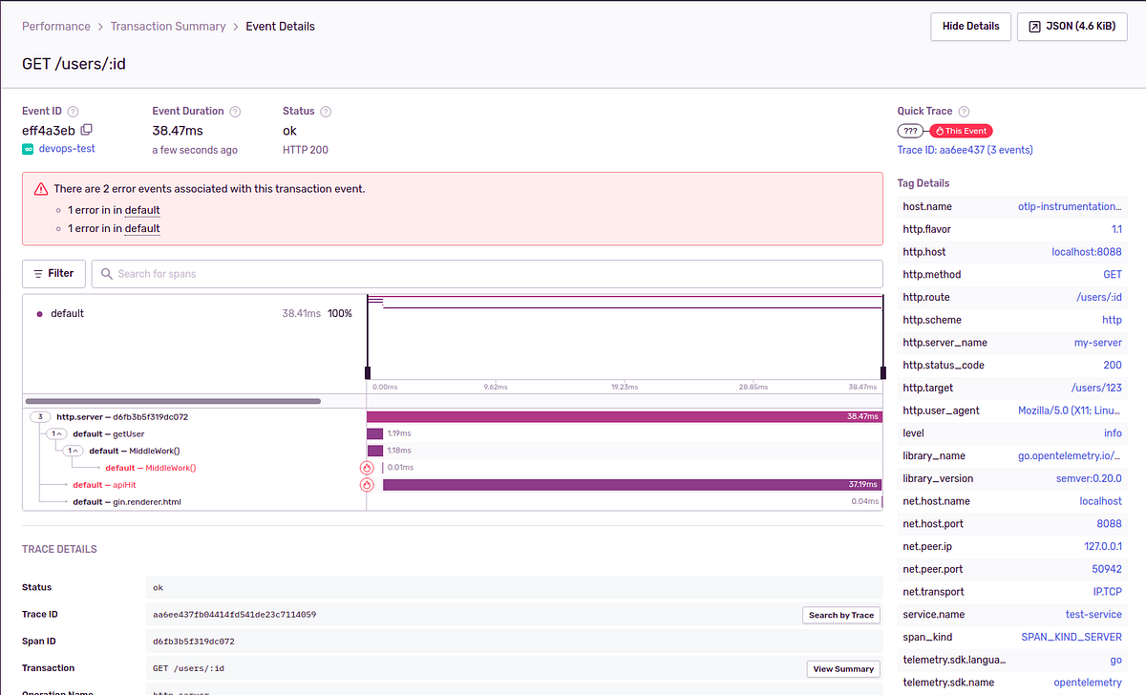Click Search by Trace next to the Trace ID
Image resolution: width=1146 pixels, height=695 pixels.
[841, 615]
